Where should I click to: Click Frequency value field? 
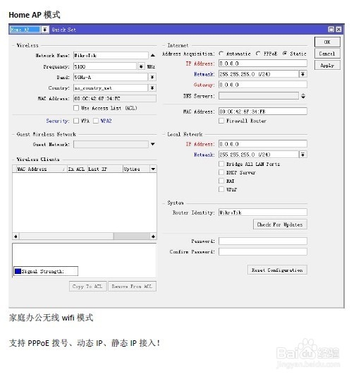point(105,66)
